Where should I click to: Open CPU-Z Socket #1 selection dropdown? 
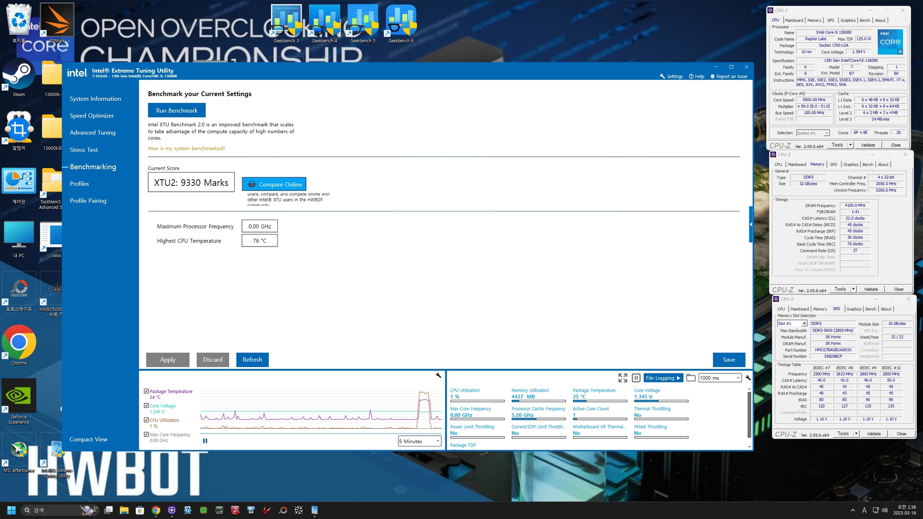pos(813,133)
